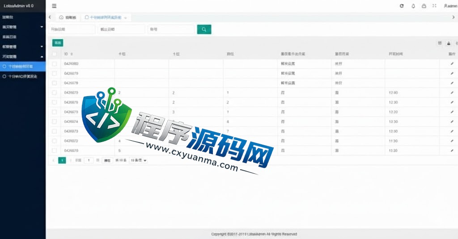Check the fourth table row checkbox
Viewport: 458px width, 239px height.
point(54,92)
